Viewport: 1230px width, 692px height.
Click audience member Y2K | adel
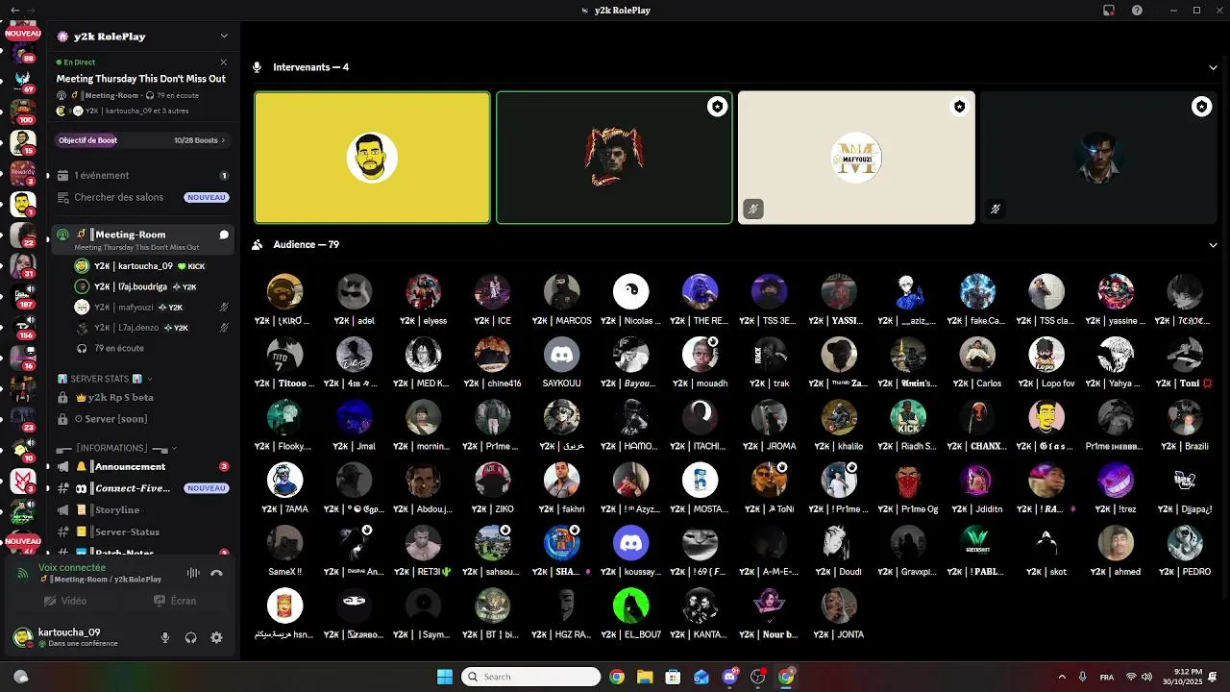click(355, 300)
